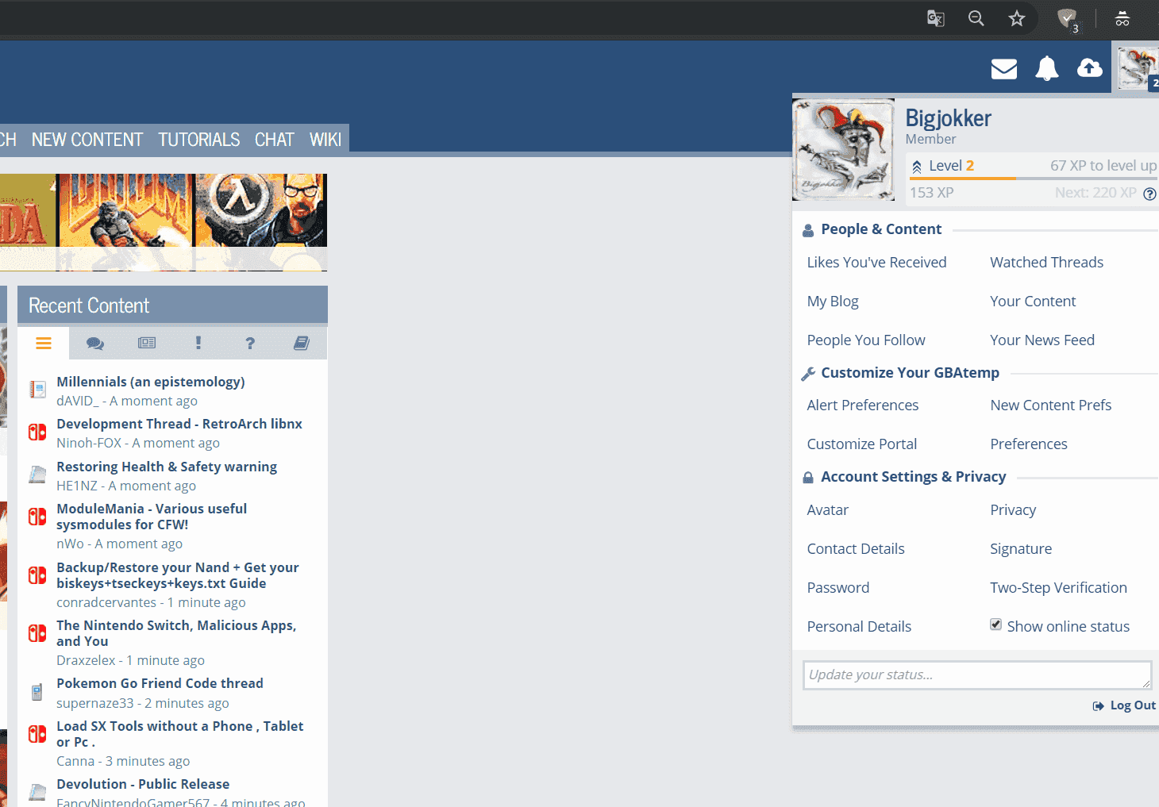The width and height of the screenshot is (1159, 807).
Task: Go to My Blog
Action: [x=833, y=302]
